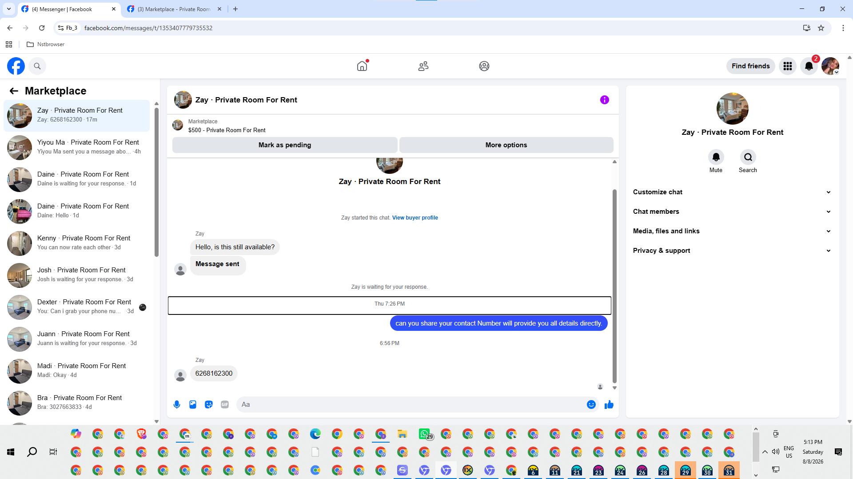Screen dimensions: 853x479
Task: Show hidden system tray icons
Action: [765, 452]
